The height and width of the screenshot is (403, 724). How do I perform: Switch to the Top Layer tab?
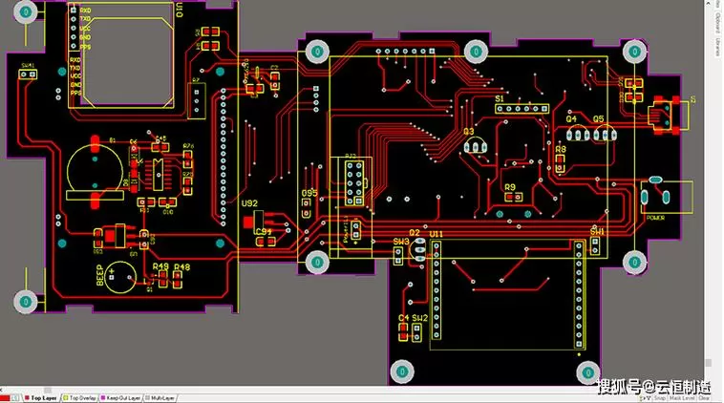coord(41,398)
